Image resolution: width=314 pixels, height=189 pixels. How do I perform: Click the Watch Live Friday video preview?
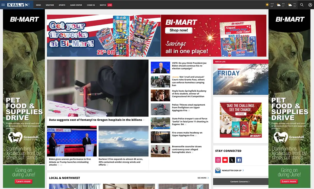tap(241, 79)
